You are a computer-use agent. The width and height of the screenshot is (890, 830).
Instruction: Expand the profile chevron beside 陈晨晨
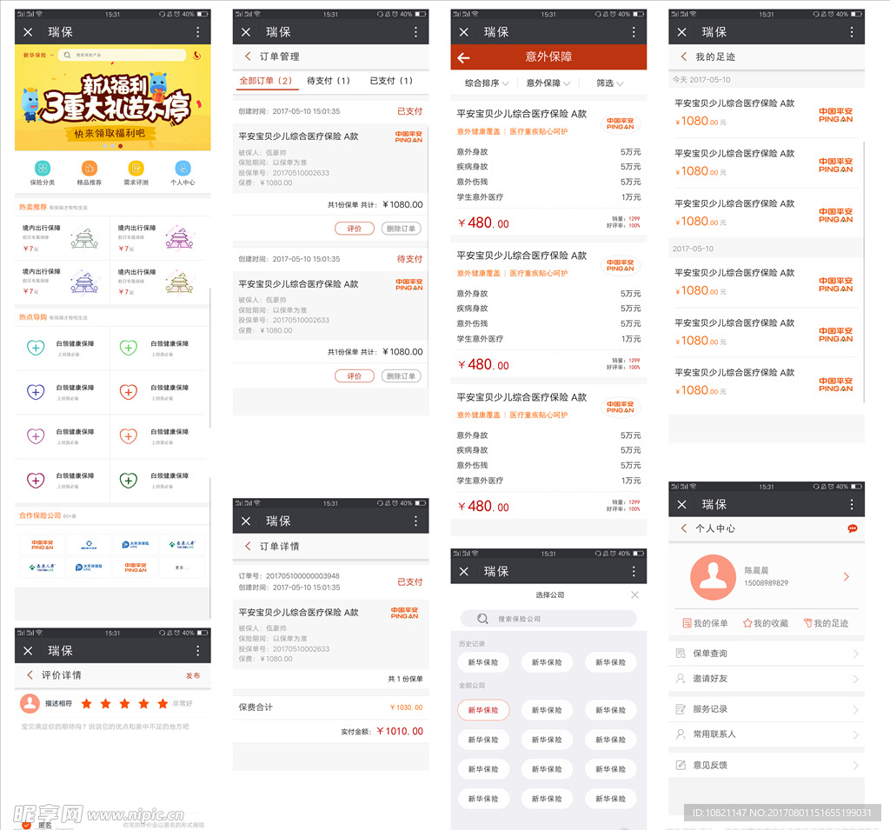(x=847, y=577)
